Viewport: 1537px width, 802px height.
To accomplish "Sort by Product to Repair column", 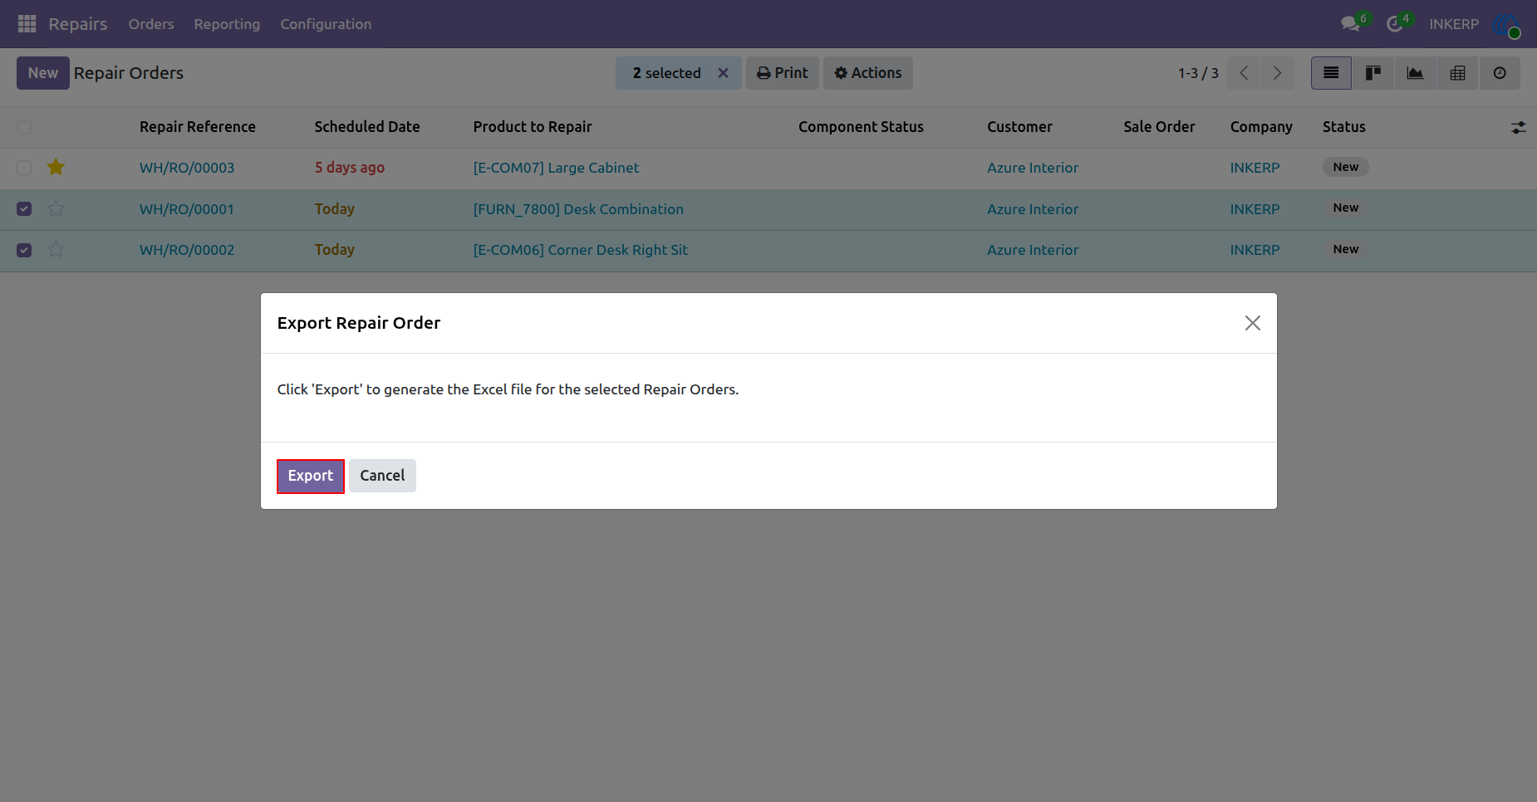I will click(x=533, y=127).
